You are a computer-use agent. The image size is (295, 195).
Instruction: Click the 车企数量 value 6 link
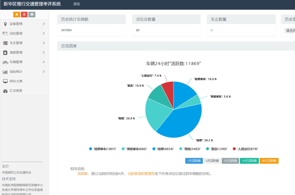click(x=211, y=30)
